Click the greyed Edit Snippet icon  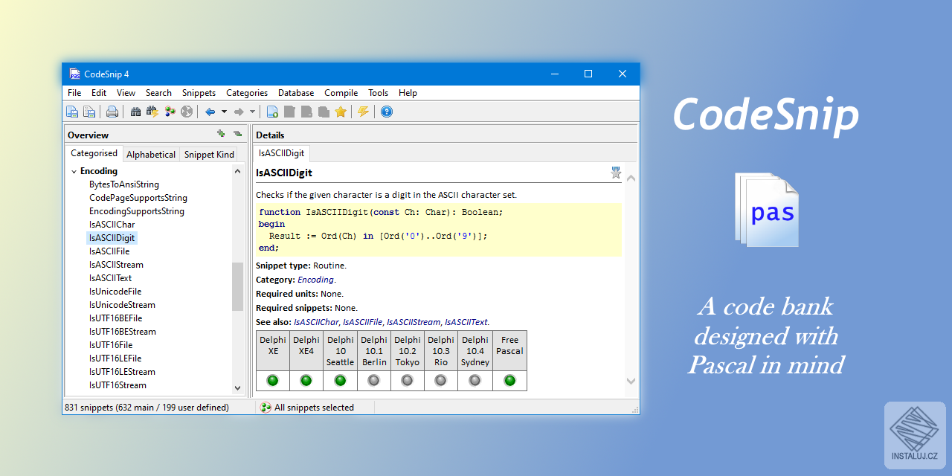click(289, 112)
